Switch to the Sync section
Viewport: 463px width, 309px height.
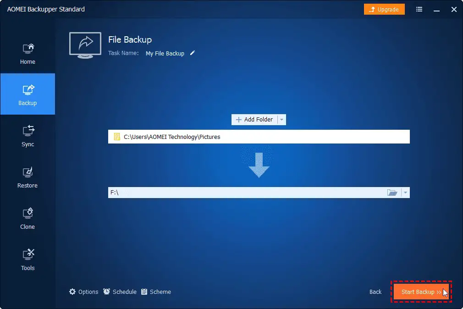[x=28, y=136]
